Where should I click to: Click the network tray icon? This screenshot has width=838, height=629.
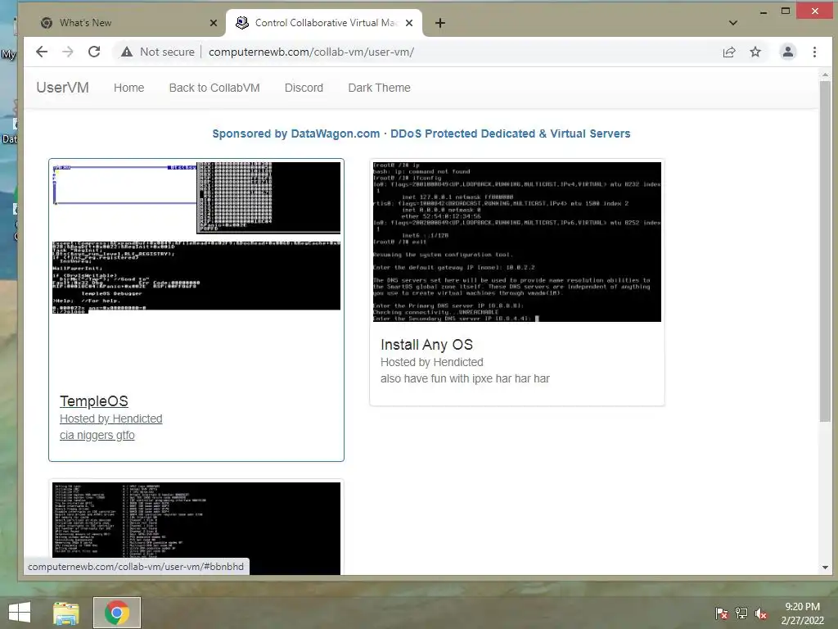tap(741, 613)
